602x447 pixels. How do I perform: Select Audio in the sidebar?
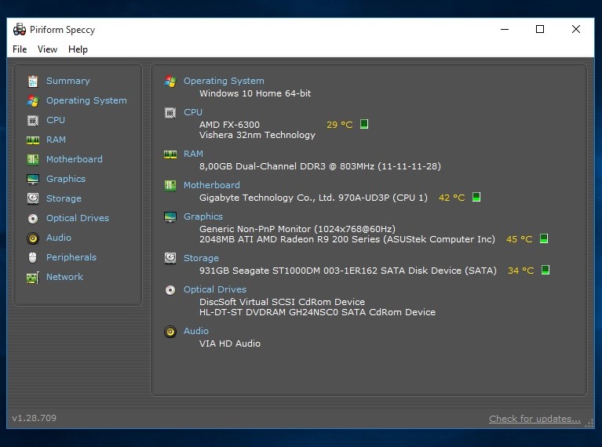click(x=59, y=238)
